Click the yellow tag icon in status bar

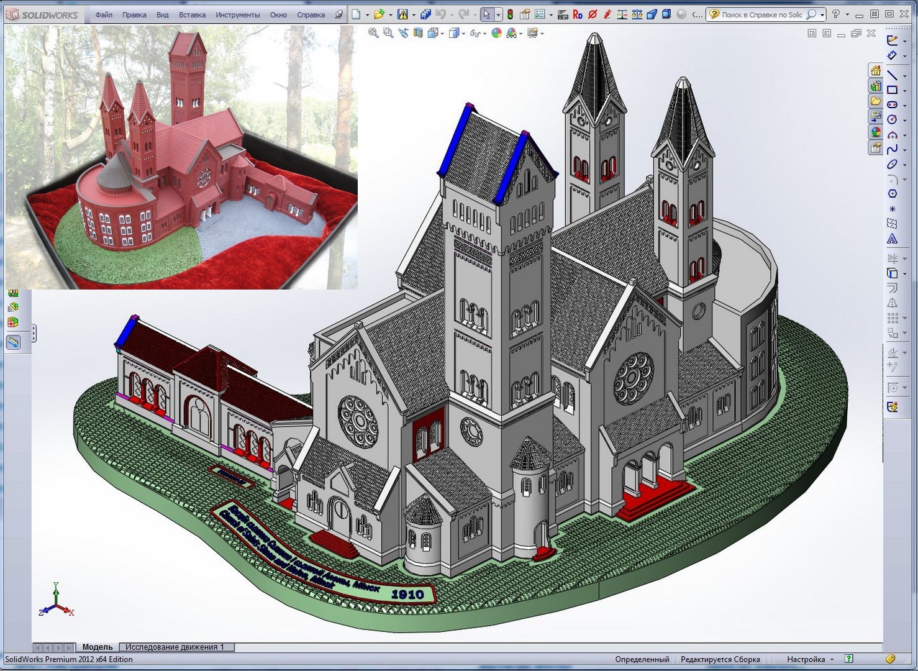(891, 659)
